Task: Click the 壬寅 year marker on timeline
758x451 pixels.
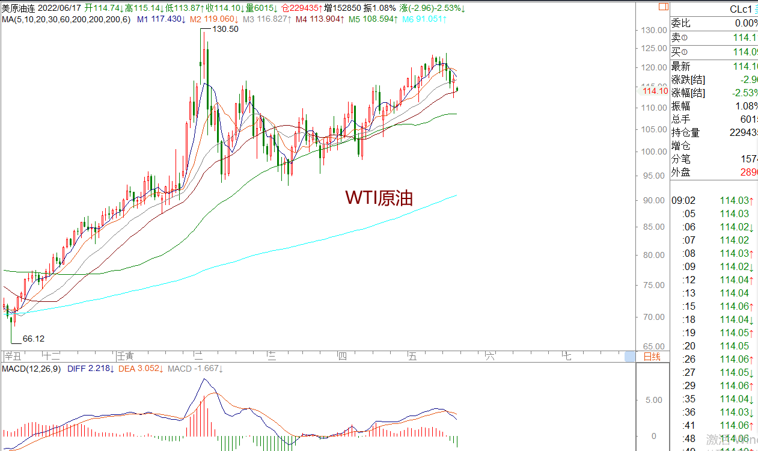Action: (x=126, y=356)
